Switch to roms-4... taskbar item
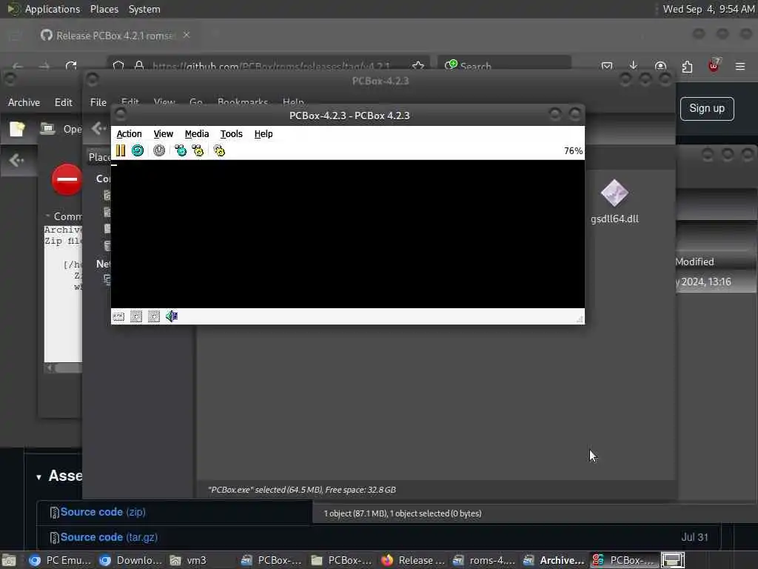 [x=483, y=560]
